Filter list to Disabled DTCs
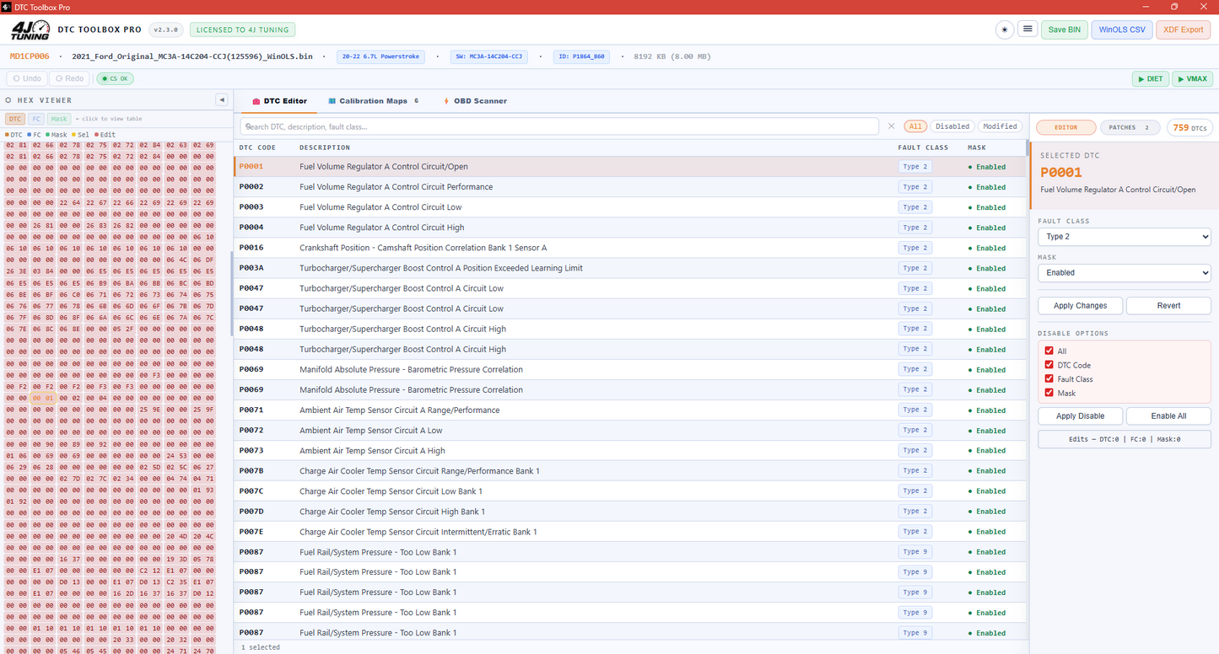Image resolution: width=1219 pixels, height=654 pixels. click(x=952, y=126)
